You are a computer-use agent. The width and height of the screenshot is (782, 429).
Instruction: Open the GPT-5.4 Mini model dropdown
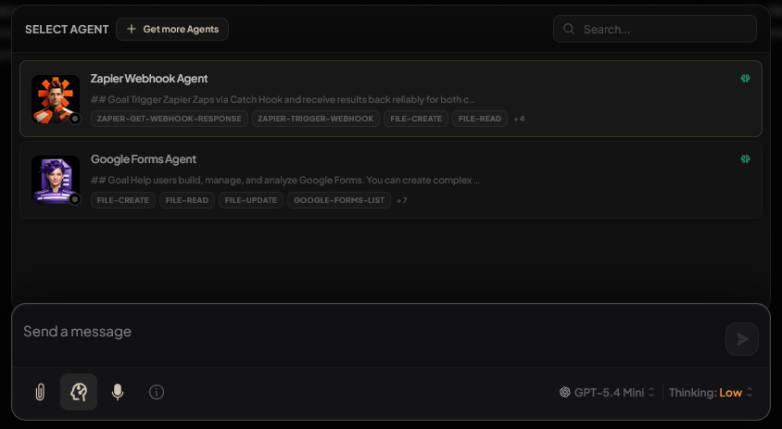(x=607, y=393)
